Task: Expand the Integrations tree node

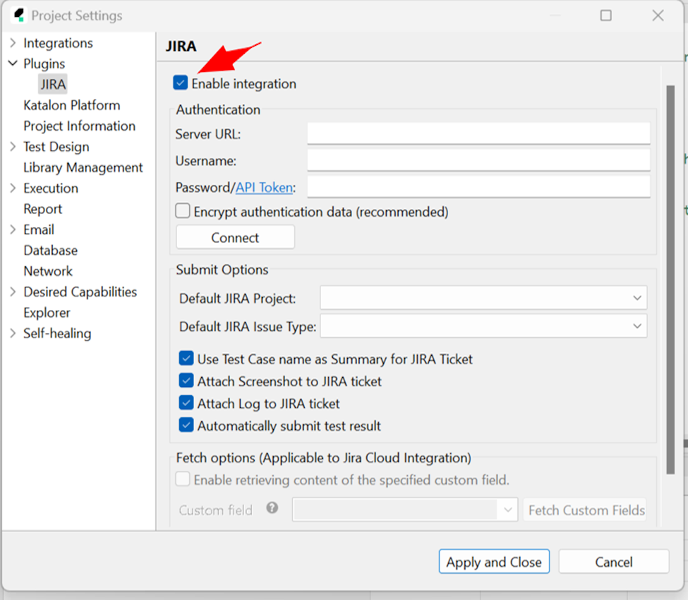Action: coord(13,42)
